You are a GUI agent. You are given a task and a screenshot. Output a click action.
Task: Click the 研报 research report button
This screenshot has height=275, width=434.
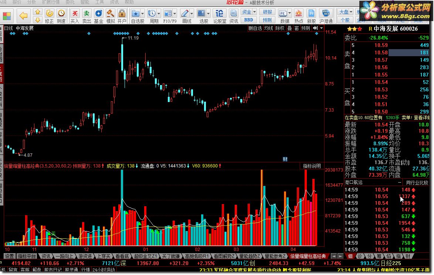[x=267, y=12]
